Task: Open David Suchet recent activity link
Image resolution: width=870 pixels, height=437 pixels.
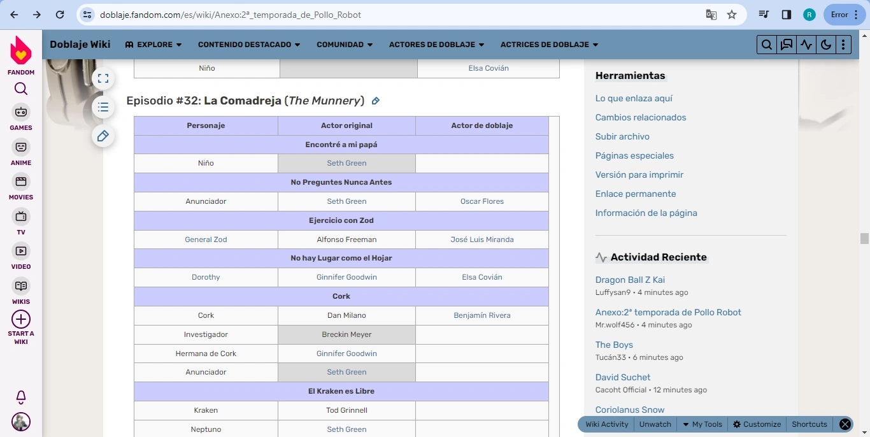Action: 623,377
